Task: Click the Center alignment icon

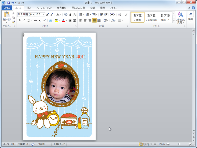Action: [85, 20]
